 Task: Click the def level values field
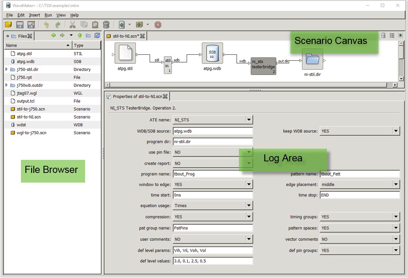click(x=213, y=261)
